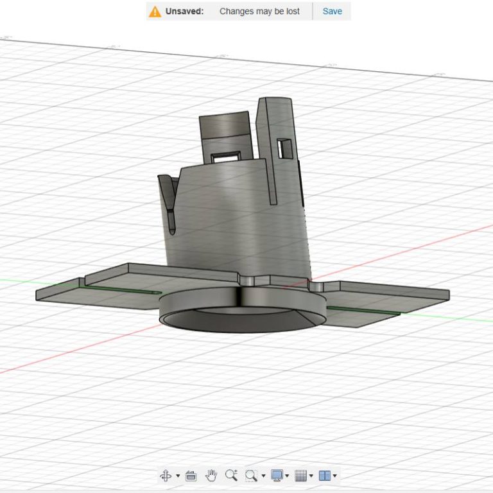The width and height of the screenshot is (493, 493).
Task: Click the Viewports layout icon
Action: [x=325, y=476]
